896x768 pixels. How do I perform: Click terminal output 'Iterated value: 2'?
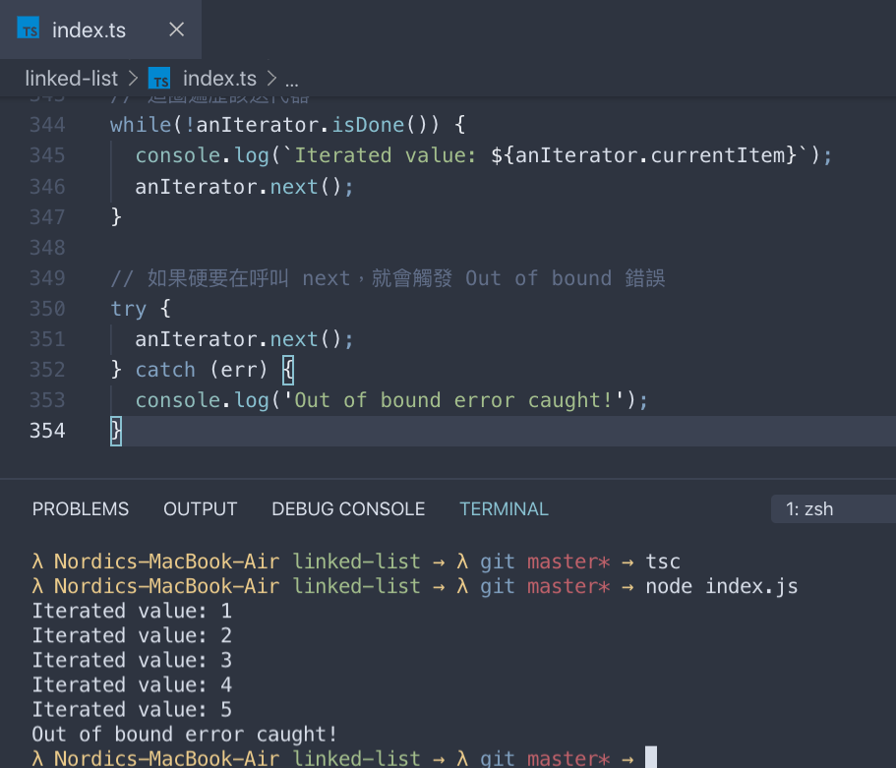(132, 635)
